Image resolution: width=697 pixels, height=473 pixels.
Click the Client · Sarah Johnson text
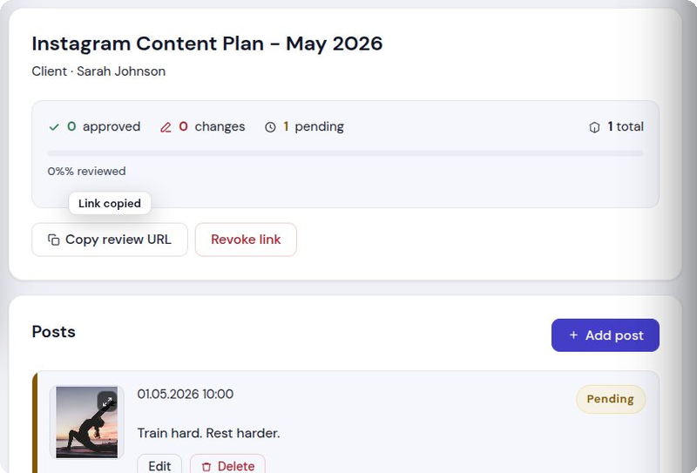click(98, 71)
